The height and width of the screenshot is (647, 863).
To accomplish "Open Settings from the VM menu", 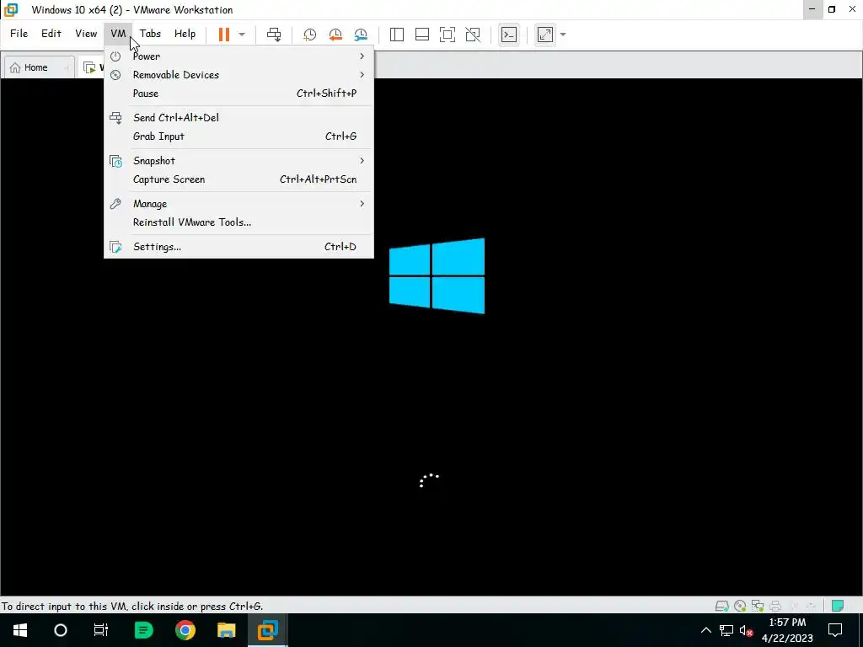I will 239,247.
